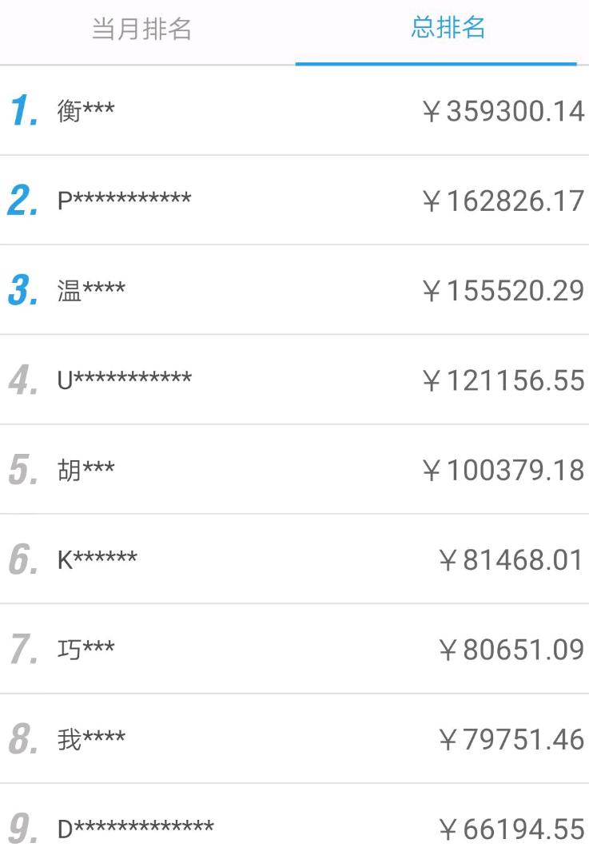This screenshot has height=863, width=589.
Task: Click the blue rank number 1 badge
Action: 24,110
